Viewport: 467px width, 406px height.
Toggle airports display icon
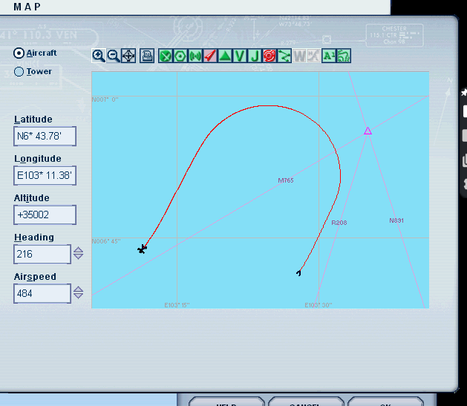(x=166, y=56)
